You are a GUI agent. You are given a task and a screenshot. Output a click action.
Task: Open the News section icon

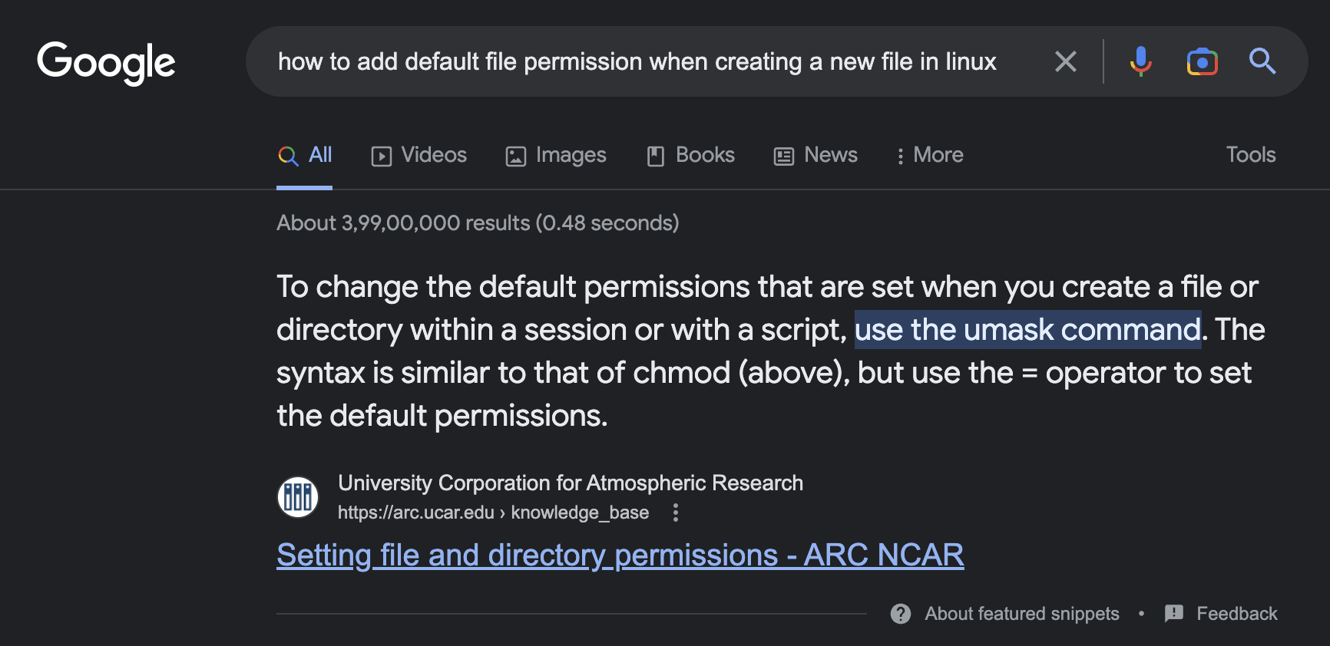(x=783, y=155)
